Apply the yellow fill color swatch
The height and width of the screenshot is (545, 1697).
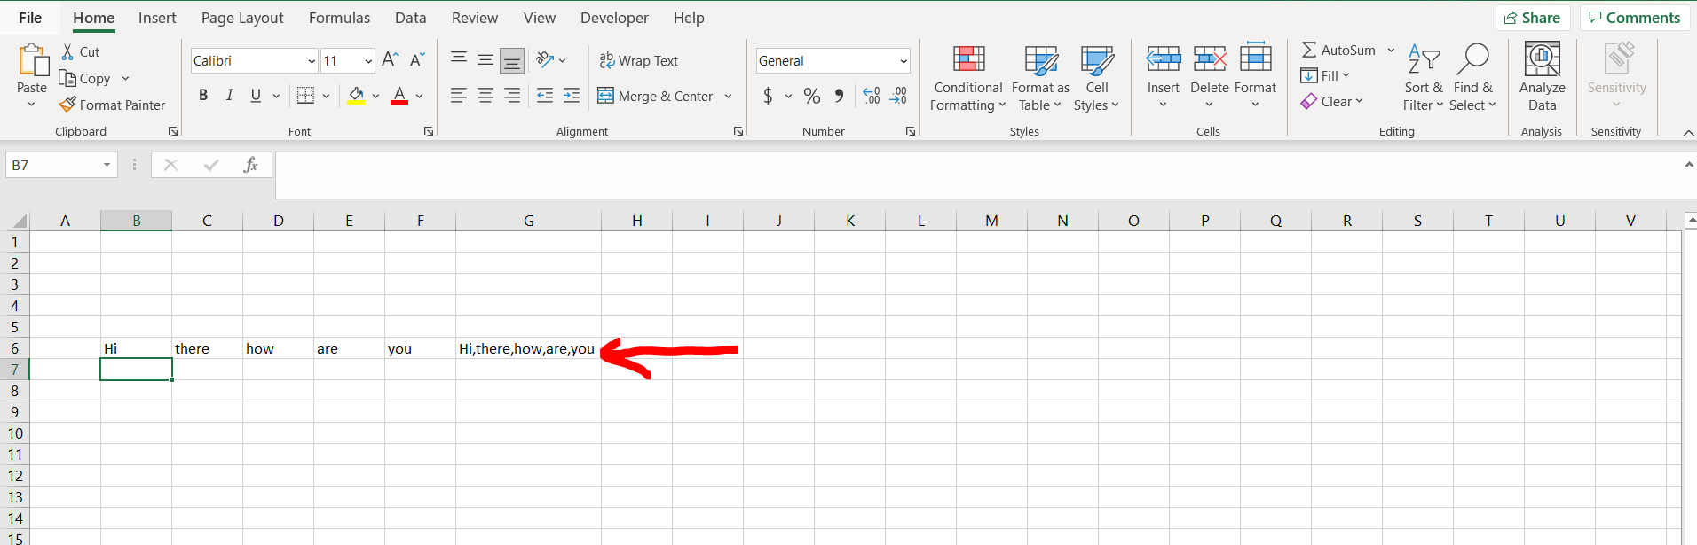pyautogui.click(x=356, y=96)
